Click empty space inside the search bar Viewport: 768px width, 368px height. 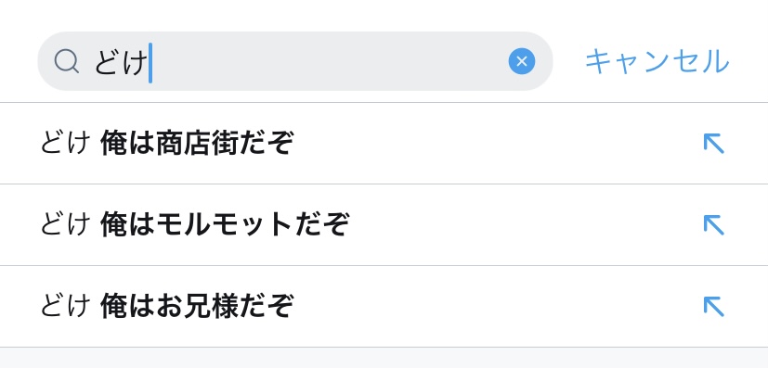[x=328, y=61]
